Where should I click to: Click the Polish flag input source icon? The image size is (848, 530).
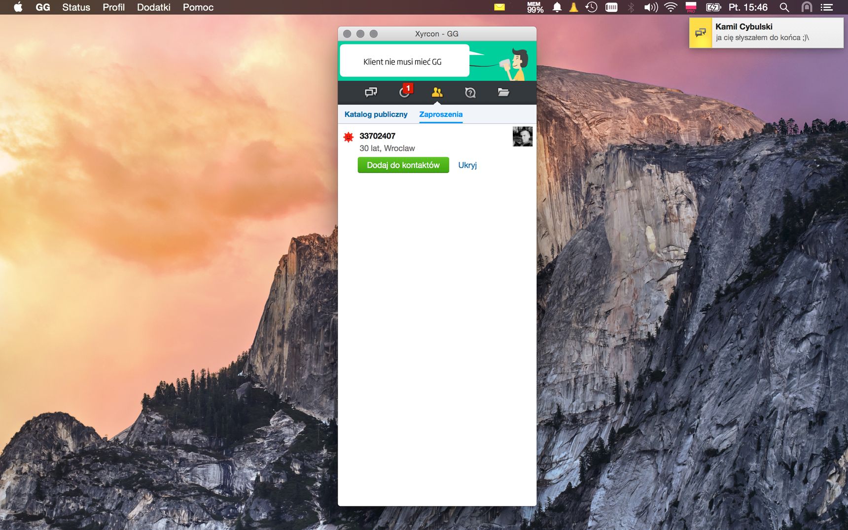[691, 7]
